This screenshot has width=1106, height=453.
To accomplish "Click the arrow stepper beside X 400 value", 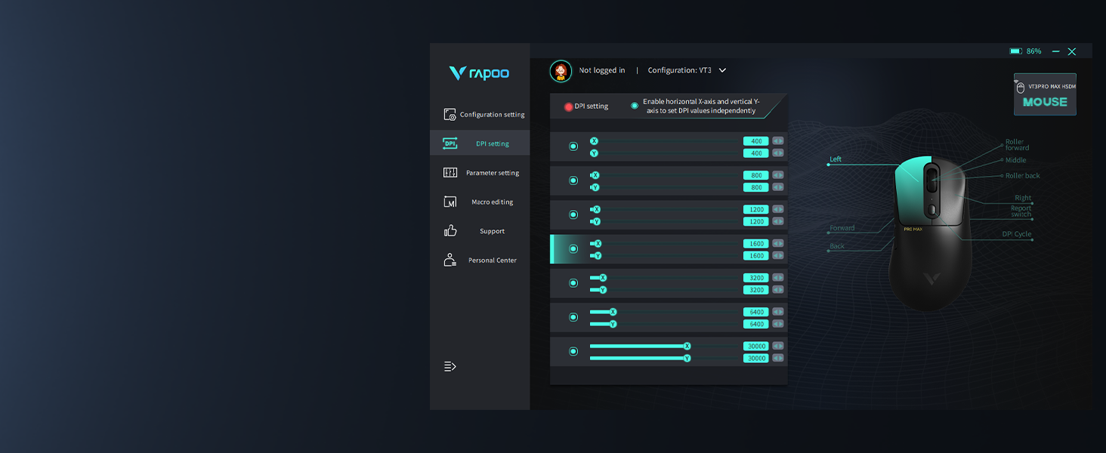I will click(x=777, y=141).
